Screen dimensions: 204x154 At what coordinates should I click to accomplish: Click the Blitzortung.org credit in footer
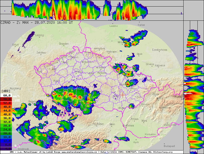pyautogui.click(x=163, y=152)
